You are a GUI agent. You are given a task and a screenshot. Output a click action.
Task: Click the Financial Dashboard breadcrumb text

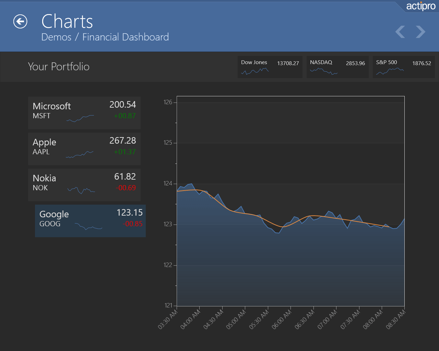(x=126, y=37)
